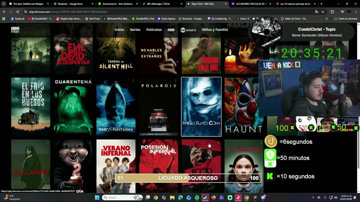Show hidden system tray icons

tap(313, 198)
